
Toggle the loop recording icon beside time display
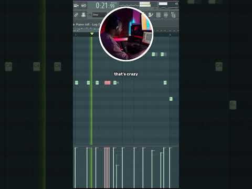tap(83, 6)
